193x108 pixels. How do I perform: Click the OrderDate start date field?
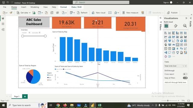tap(24, 33)
